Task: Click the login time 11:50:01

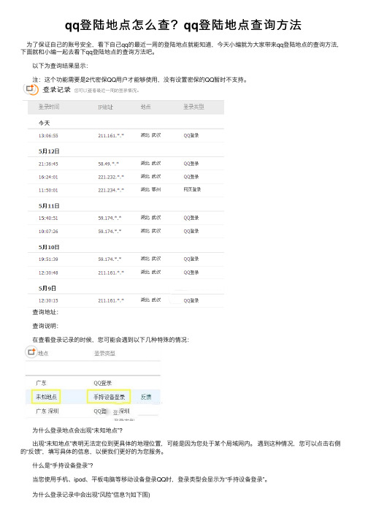Action: click(48, 191)
